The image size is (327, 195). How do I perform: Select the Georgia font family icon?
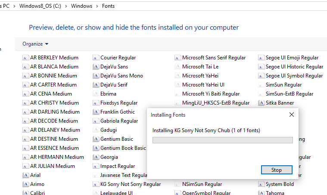[x=96, y=157]
